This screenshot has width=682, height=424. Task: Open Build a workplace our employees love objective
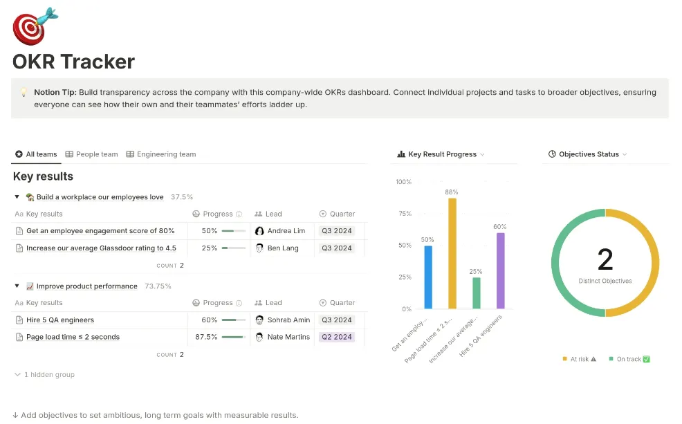[100, 197]
